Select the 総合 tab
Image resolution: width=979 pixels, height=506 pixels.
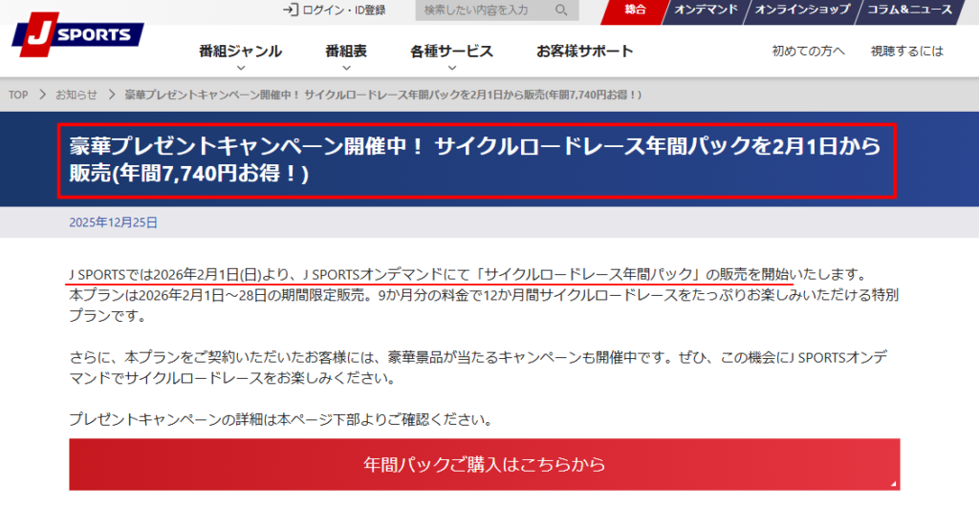(x=635, y=10)
